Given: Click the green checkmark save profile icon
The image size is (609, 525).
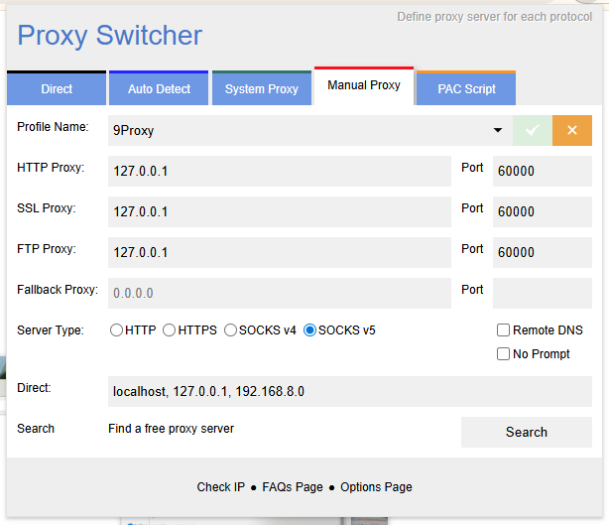Looking at the screenshot, I should coord(532,130).
